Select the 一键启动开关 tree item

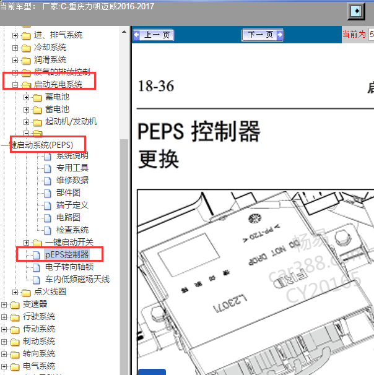pyautogui.click(x=69, y=243)
